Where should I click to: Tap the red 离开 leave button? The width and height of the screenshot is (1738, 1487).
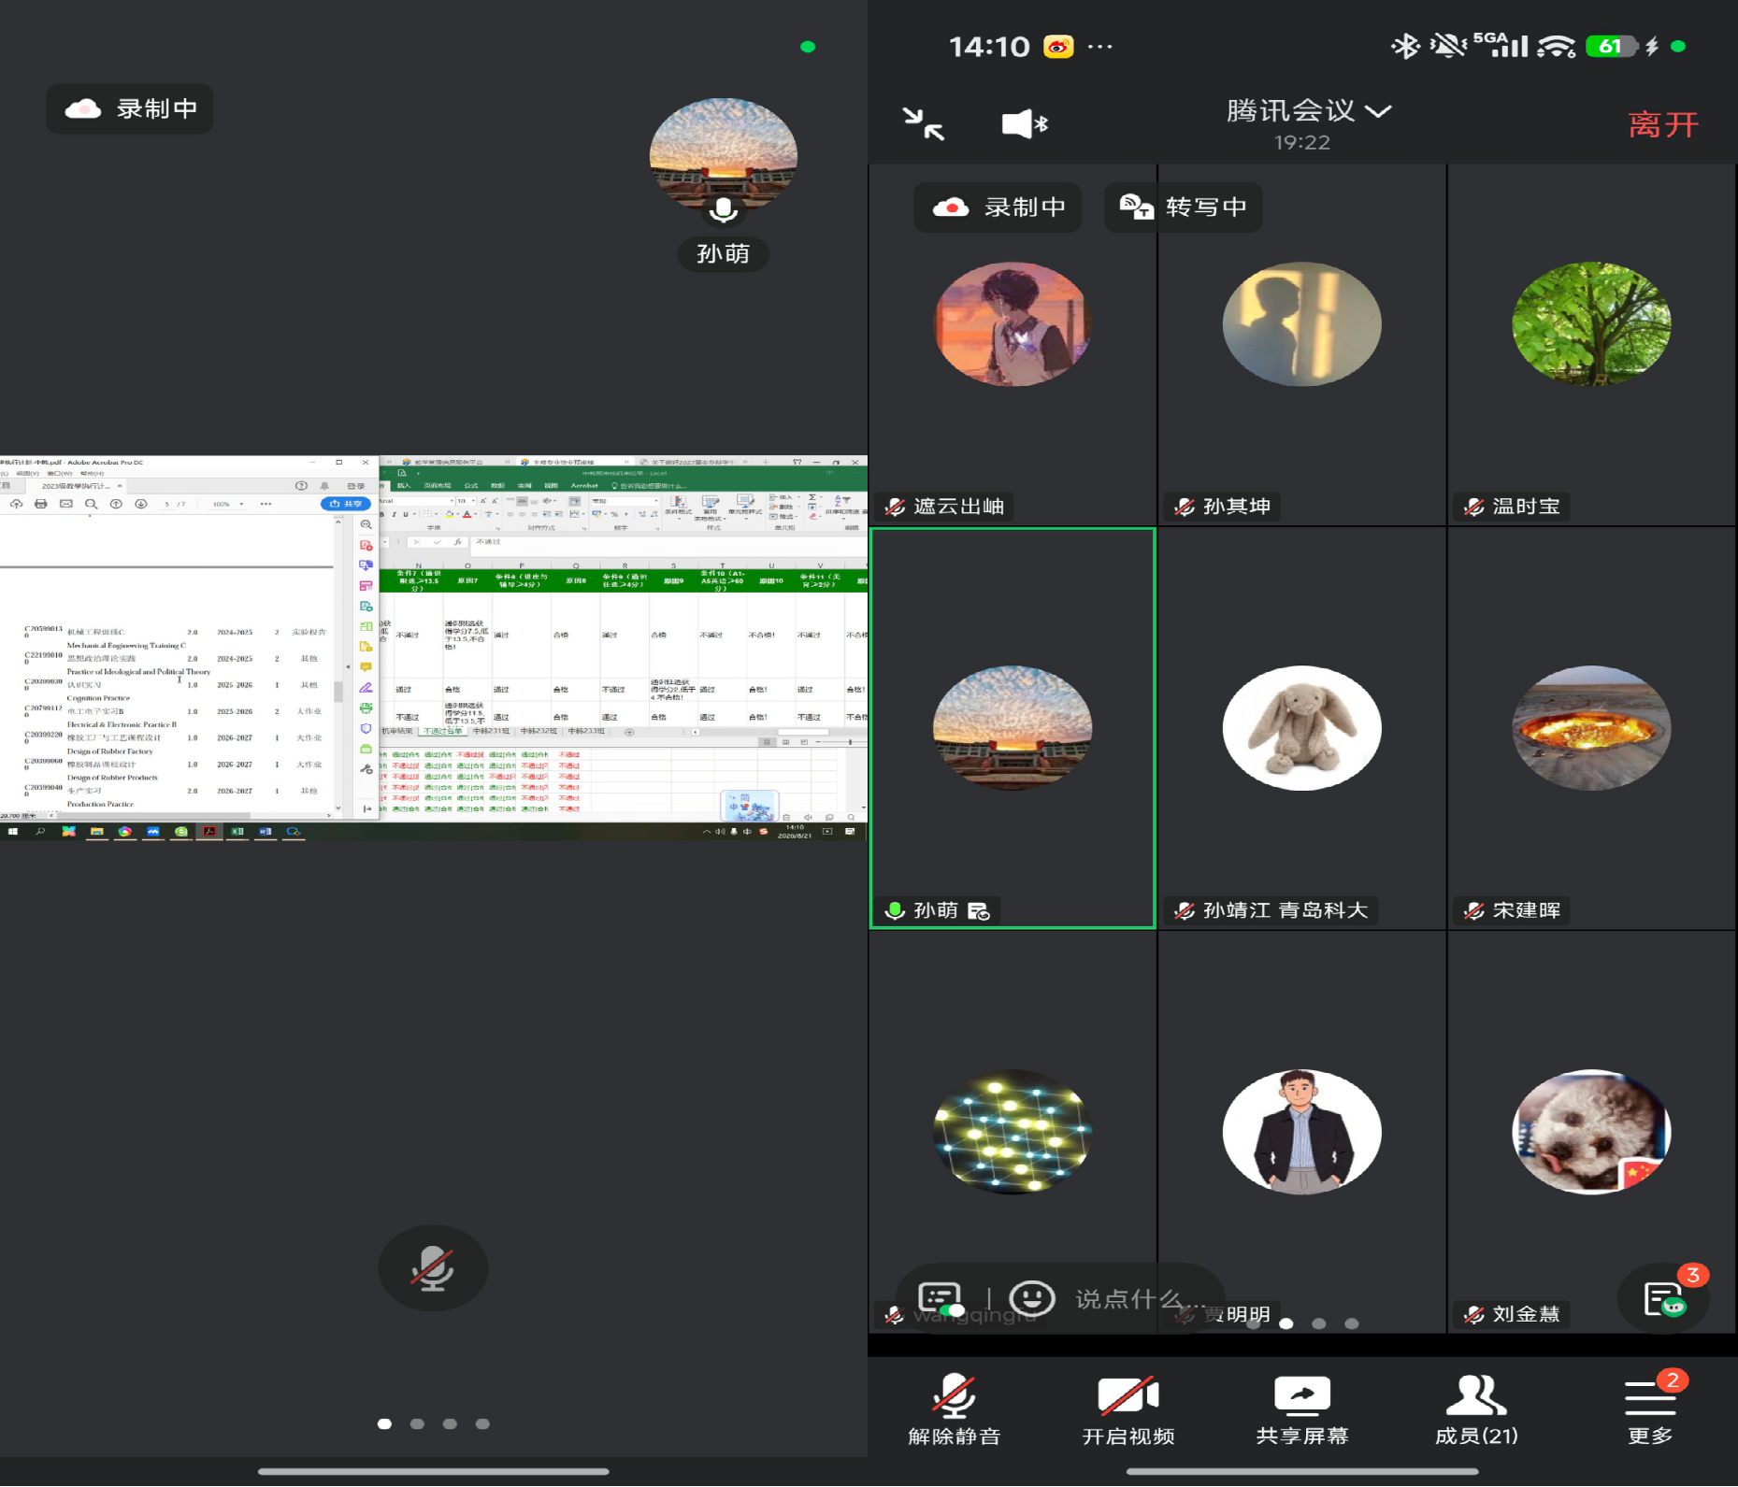pyautogui.click(x=1662, y=124)
